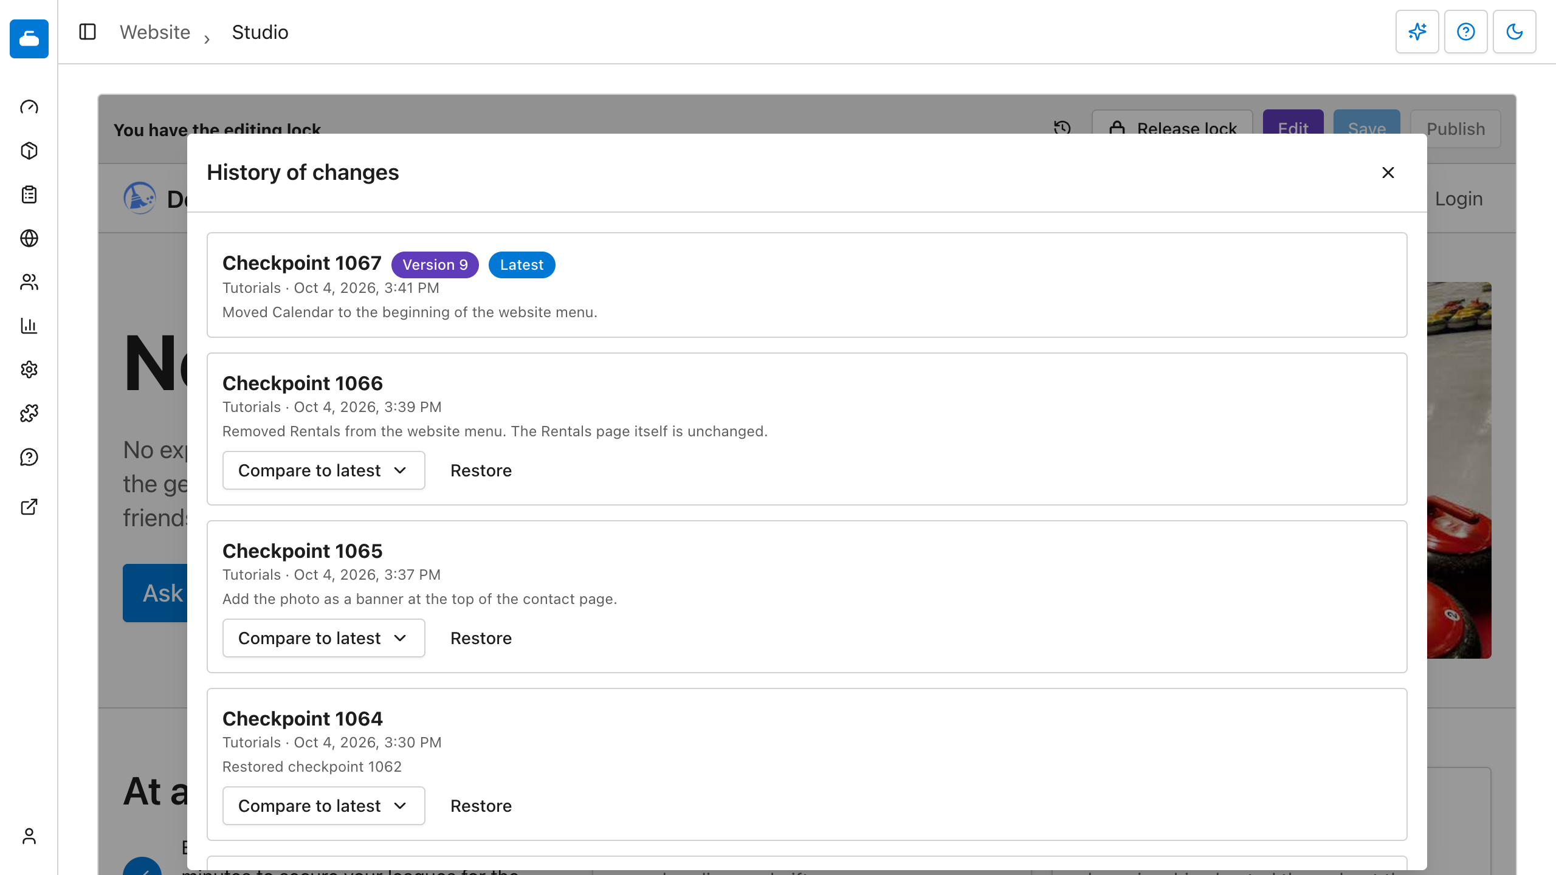Click the external link icon in sidebar
Viewport: 1556px width, 875px height.
coord(29,507)
